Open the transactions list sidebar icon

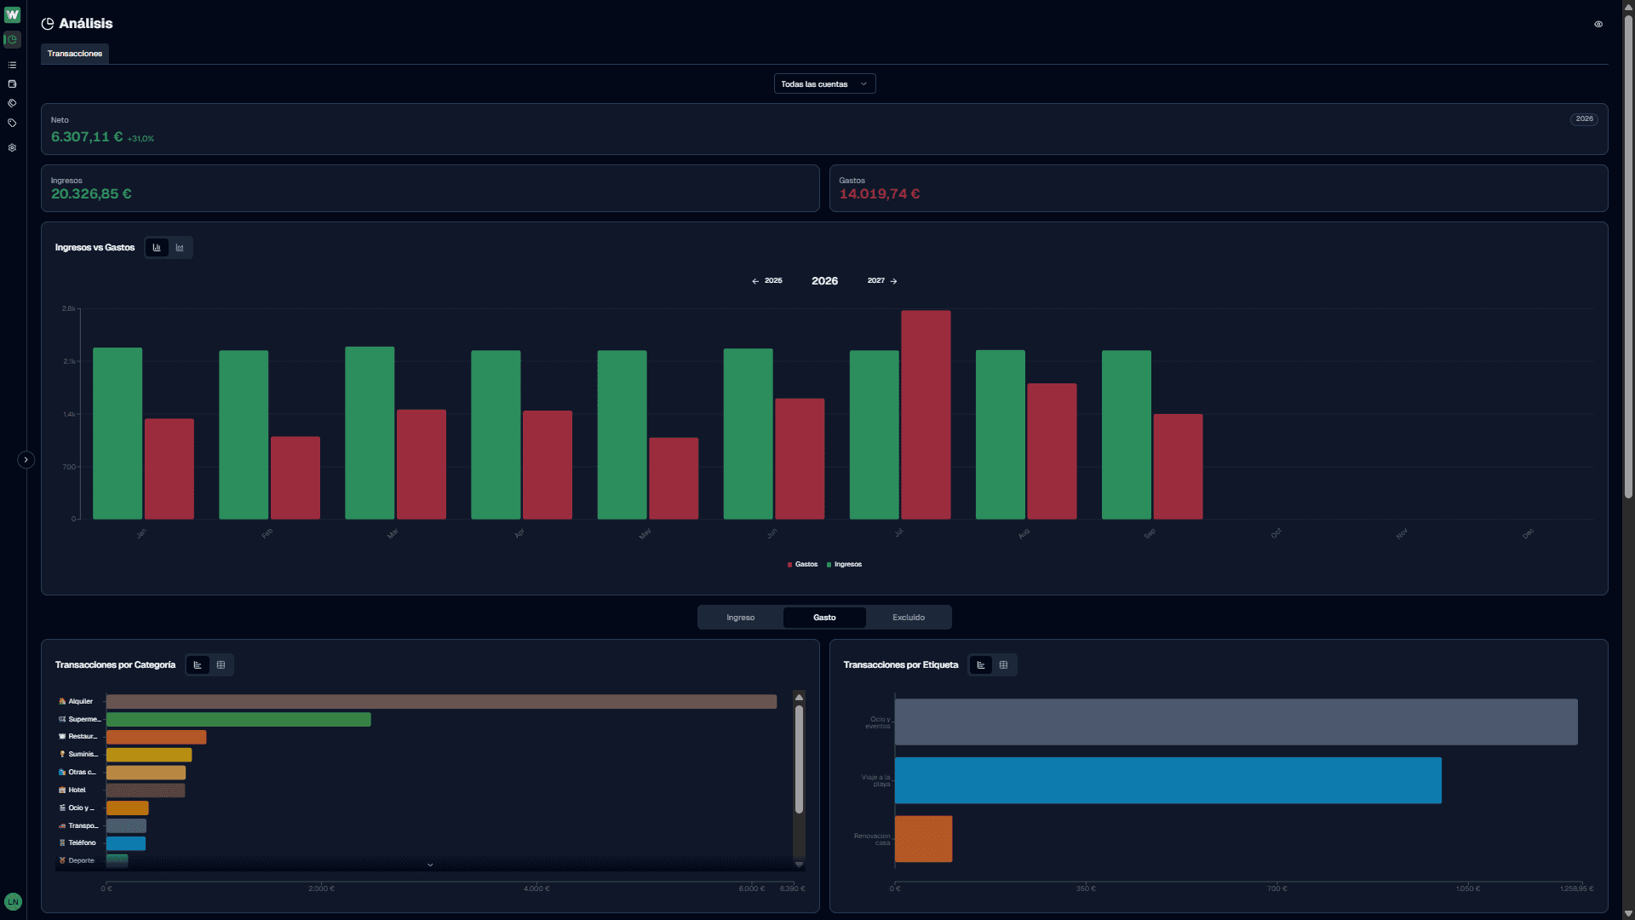[x=12, y=65]
